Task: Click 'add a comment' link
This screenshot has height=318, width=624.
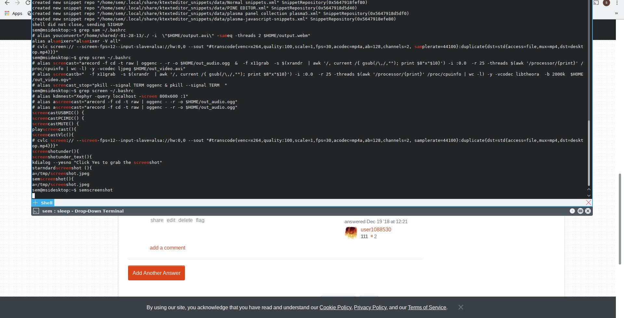Action: coord(167,248)
